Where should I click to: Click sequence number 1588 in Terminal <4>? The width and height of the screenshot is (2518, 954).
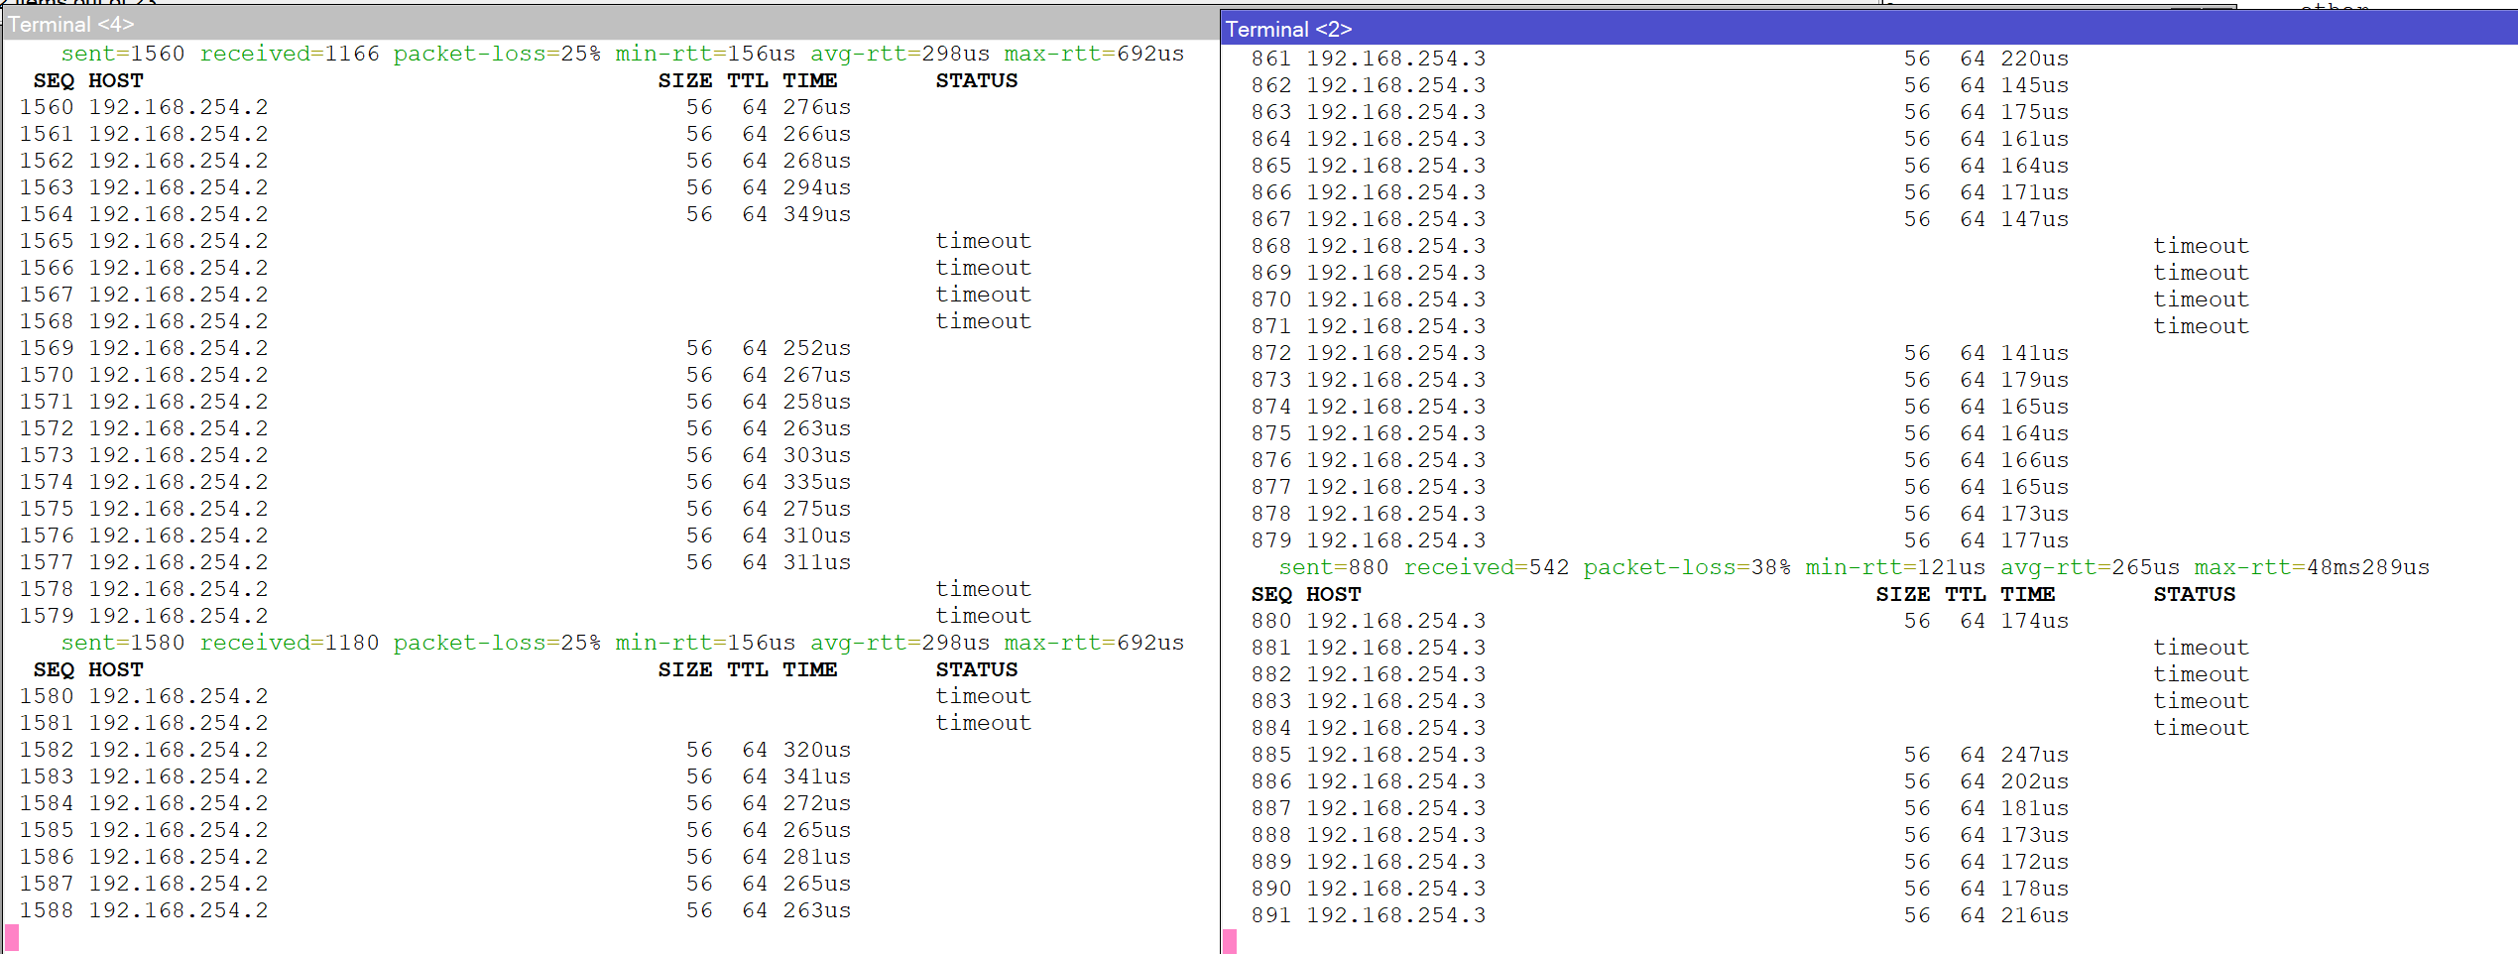click(47, 910)
